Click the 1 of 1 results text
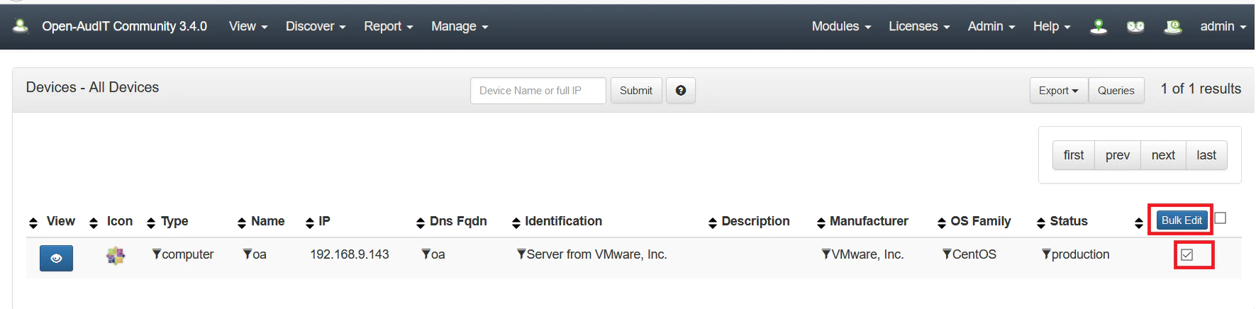 pyautogui.click(x=1201, y=89)
